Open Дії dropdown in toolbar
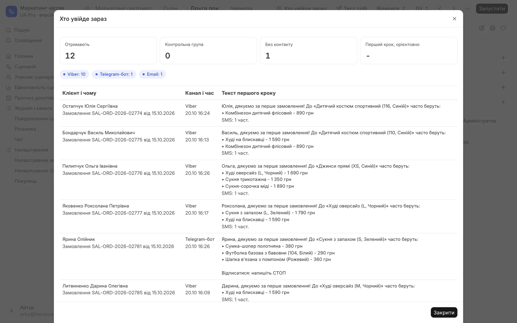 [422, 9]
